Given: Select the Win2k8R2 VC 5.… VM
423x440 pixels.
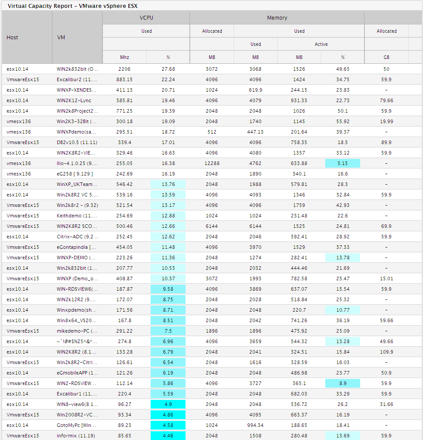Looking at the screenshot, I should point(77,195).
